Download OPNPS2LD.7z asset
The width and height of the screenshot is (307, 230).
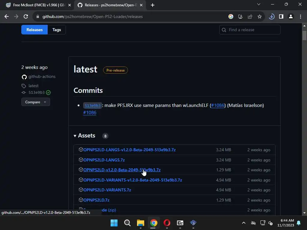[96, 200]
